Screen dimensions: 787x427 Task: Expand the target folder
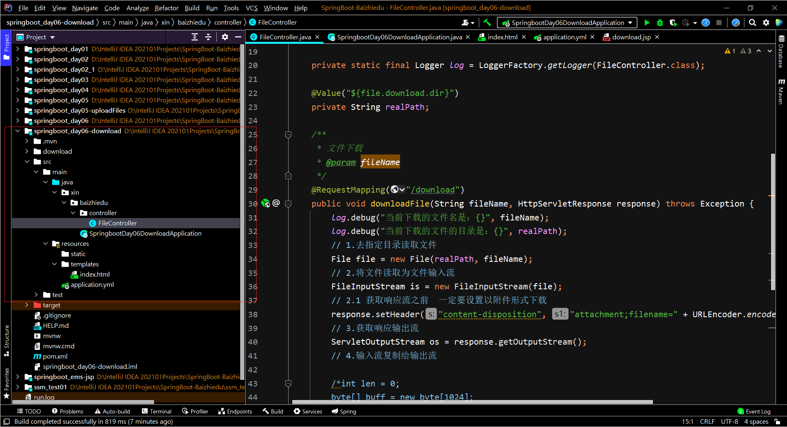(27, 305)
